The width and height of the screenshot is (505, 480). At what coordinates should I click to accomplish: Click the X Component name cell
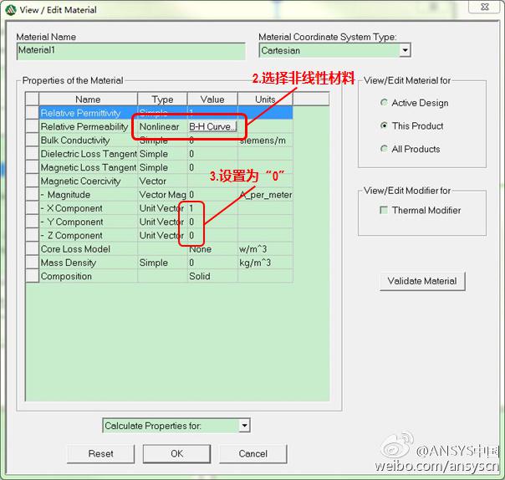(x=88, y=208)
